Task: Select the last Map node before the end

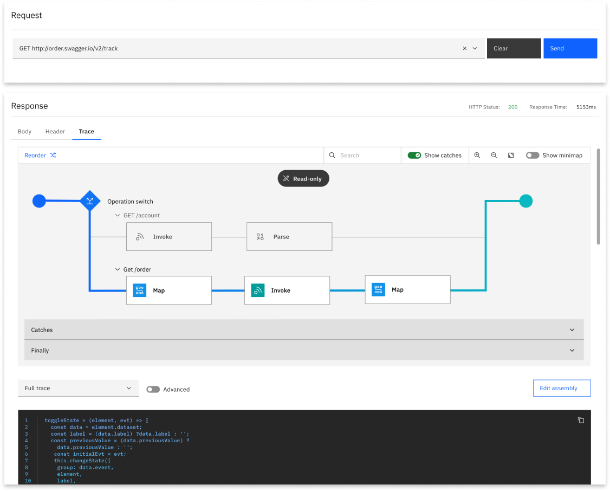Action: 408,289
